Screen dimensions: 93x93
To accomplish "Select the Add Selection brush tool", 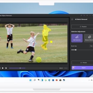I will click(77, 38).
